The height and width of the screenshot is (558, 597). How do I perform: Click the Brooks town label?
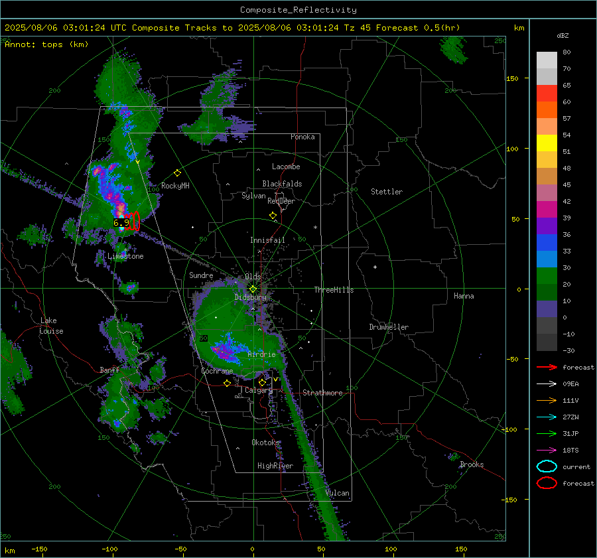click(472, 464)
